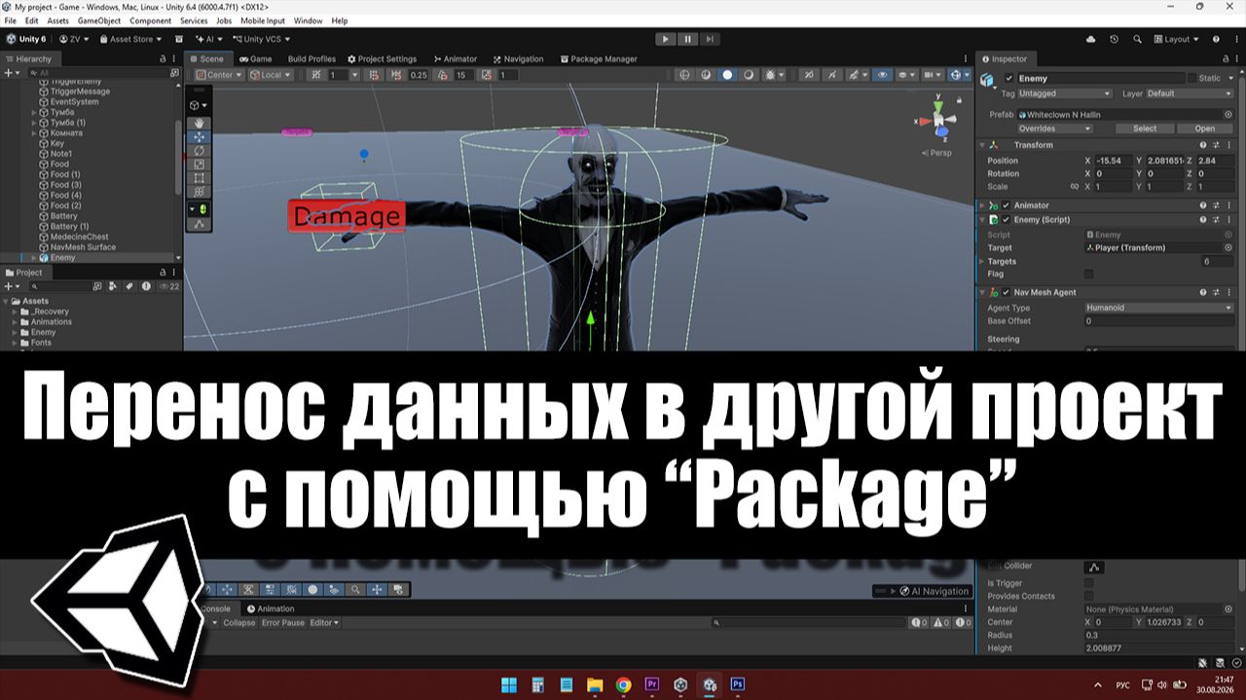Viewport: 1246px width, 700px height.
Task: Open Transform component preset icon
Action: point(1217,145)
